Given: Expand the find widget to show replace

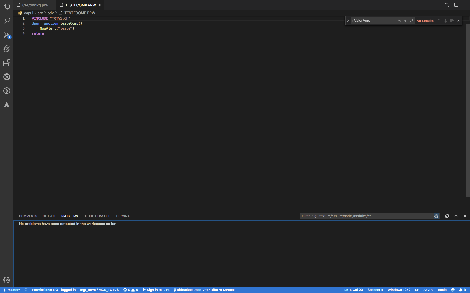Looking at the screenshot, I should click(x=347, y=20).
